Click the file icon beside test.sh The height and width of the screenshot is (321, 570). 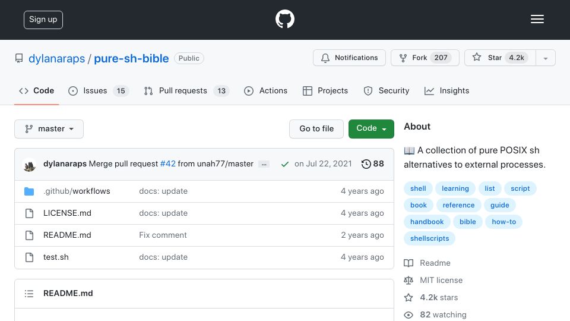tap(30, 257)
